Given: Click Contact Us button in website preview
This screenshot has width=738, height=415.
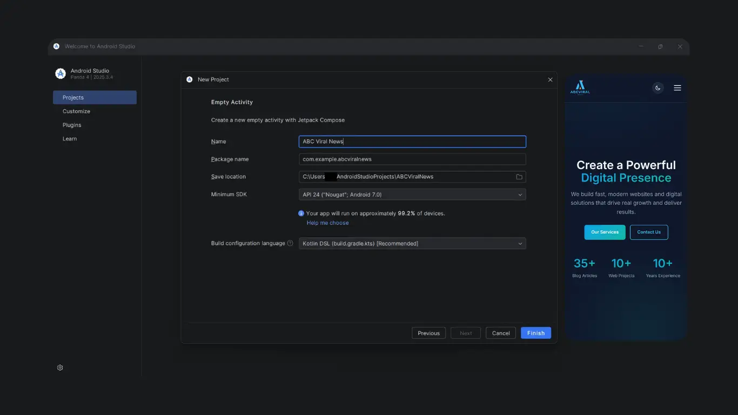Looking at the screenshot, I should point(649,232).
